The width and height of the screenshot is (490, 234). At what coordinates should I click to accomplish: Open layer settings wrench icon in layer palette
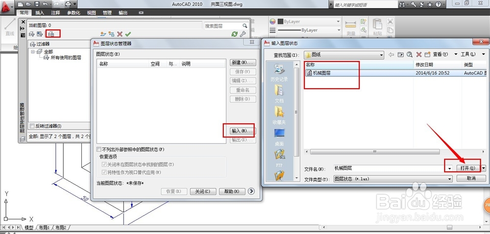tap(243, 34)
